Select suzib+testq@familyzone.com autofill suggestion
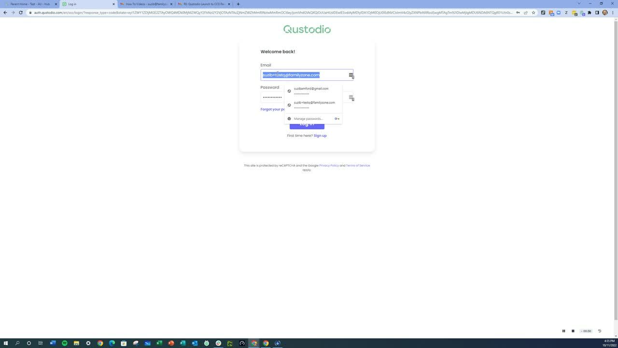The width and height of the screenshot is (618, 348). pyautogui.click(x=313, y=105)
